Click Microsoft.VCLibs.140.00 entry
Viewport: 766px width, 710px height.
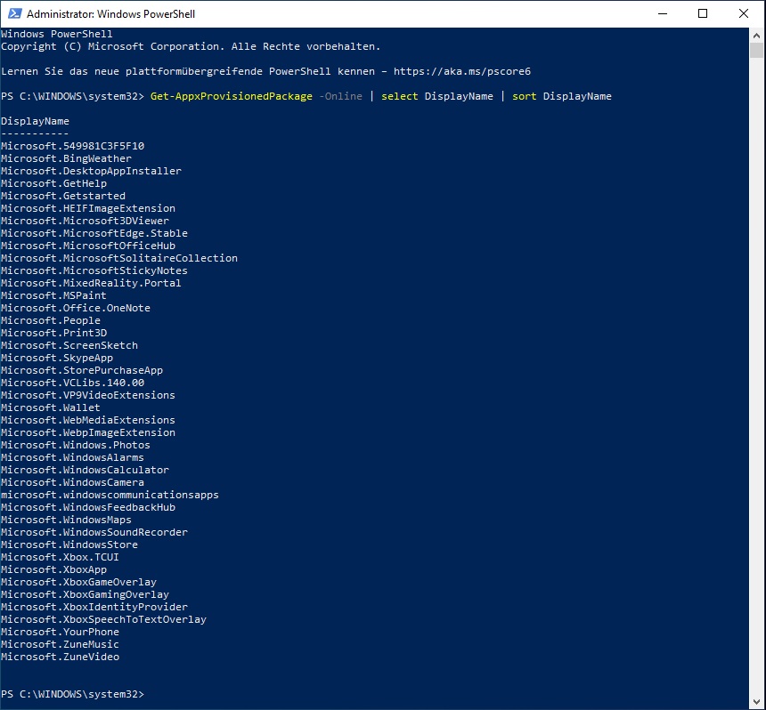click(x=73, y=383)
